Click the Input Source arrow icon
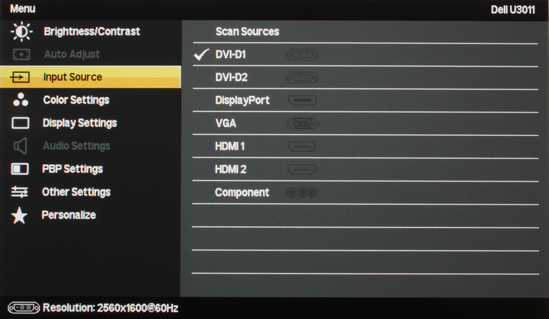This screenshot has width=549, height=319. [x=20, y=77]
